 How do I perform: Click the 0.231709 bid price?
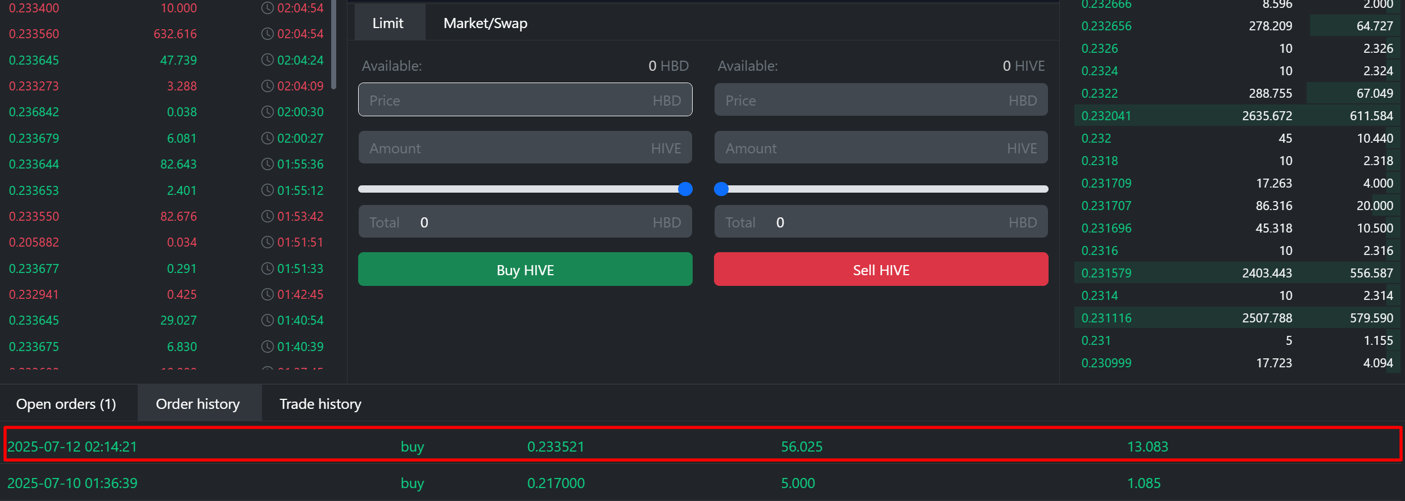click(x=1106, y=183)
